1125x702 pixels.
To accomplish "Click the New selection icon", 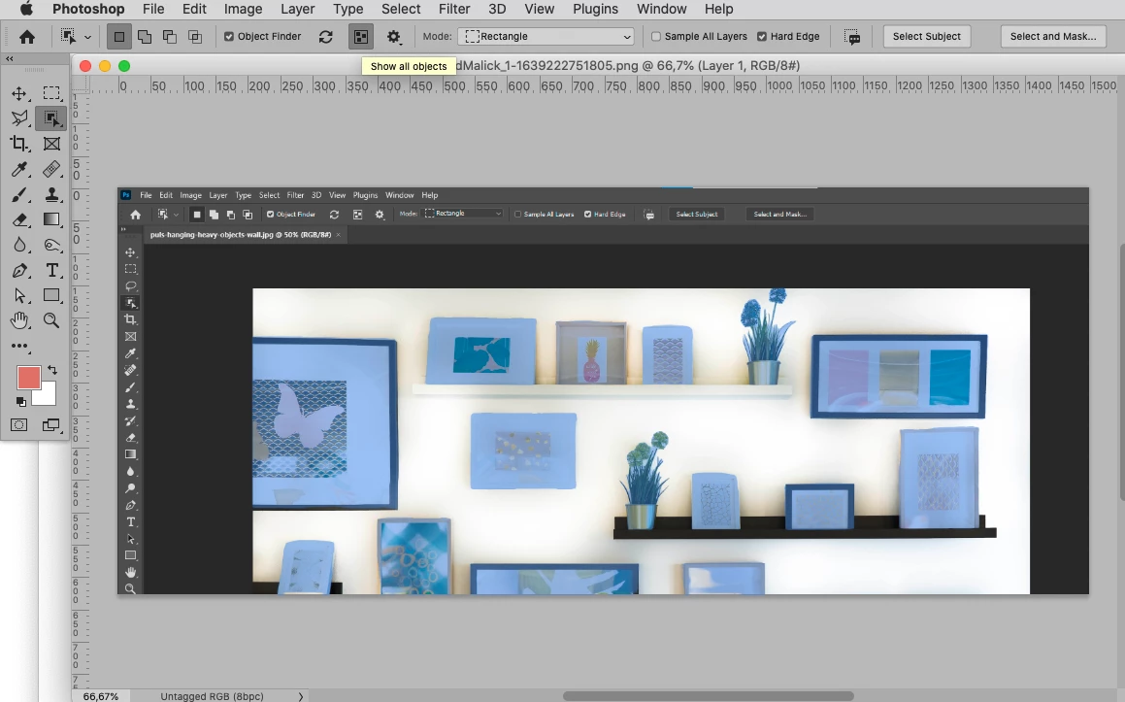I will (x=119, y=37).
